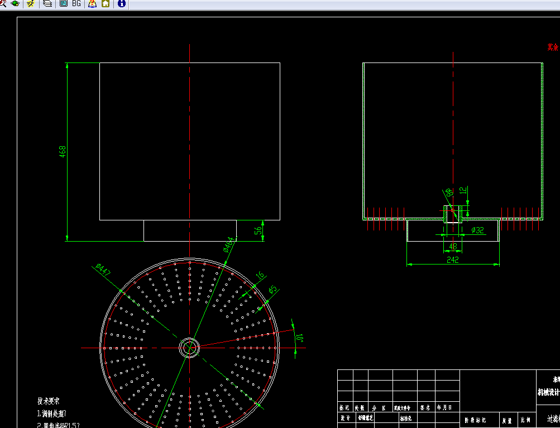Select the 468 height dimension text
The image size is (560, 428).
coord(63,152)
